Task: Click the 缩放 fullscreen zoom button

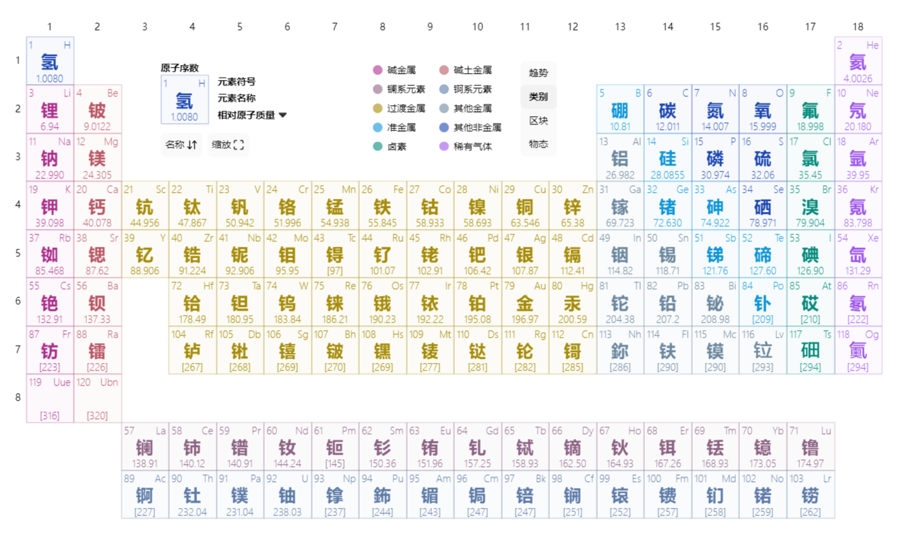Action: coord(228,145)
